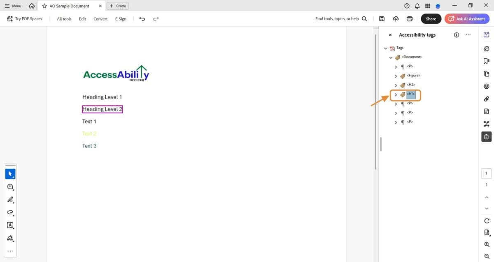This screenshot has width=494, height=262.
Task: Open the Attachments paperclip panel
Action: [486, 99]
